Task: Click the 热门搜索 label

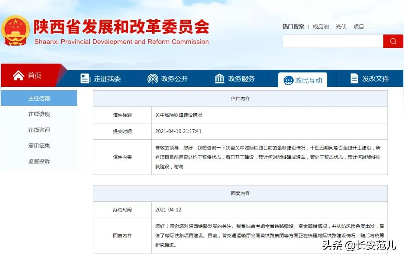Action: [x=293, y=27]
